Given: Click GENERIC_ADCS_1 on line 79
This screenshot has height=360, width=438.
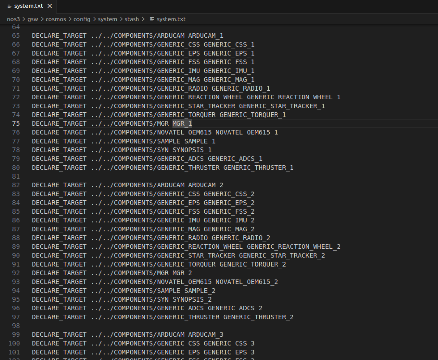Looking at the screenshot, I should [x=235, y=159].
